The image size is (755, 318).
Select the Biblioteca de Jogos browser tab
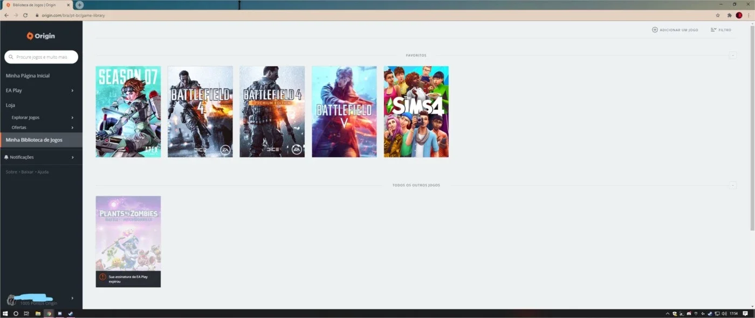(x=38, y=5)
